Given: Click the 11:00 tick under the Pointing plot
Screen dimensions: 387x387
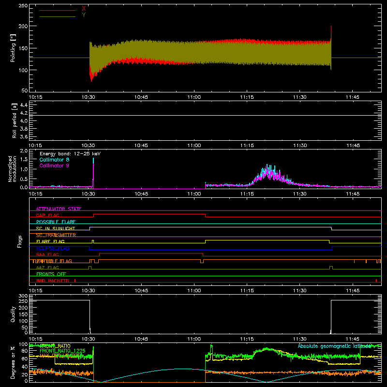Looking at the screenshot, I should pyautogui.click(x=194, y=97).
